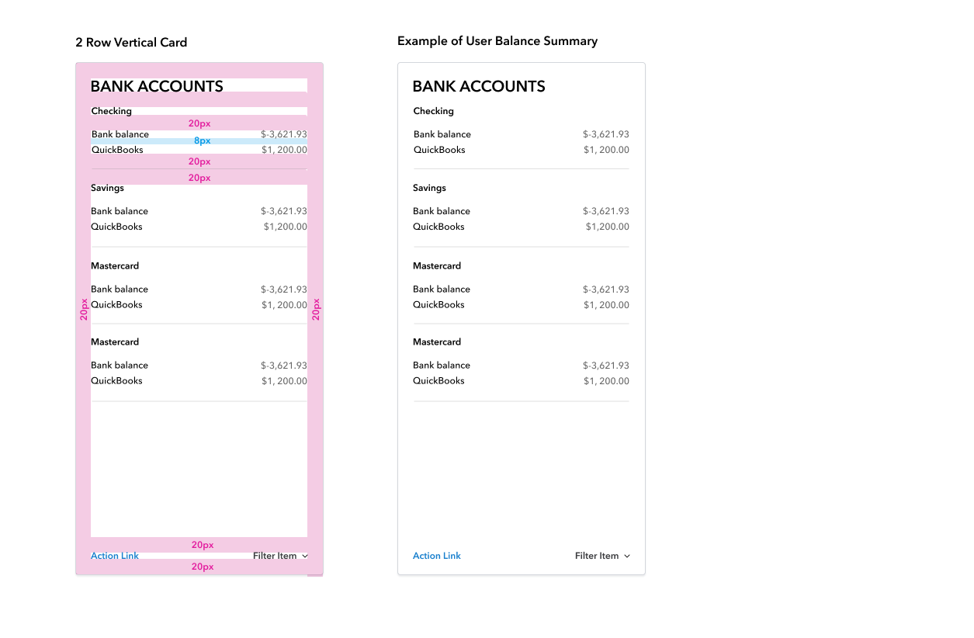Click Action Link in the 2 Row Vertical Card
The width and height of the screenshot is (974, 638).
[115, 556]
